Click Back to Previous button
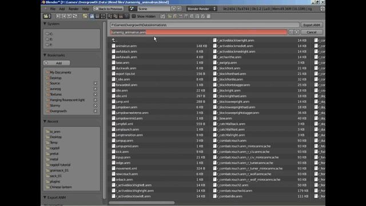Screen dimensions: 366x206 tap(108, 9)
